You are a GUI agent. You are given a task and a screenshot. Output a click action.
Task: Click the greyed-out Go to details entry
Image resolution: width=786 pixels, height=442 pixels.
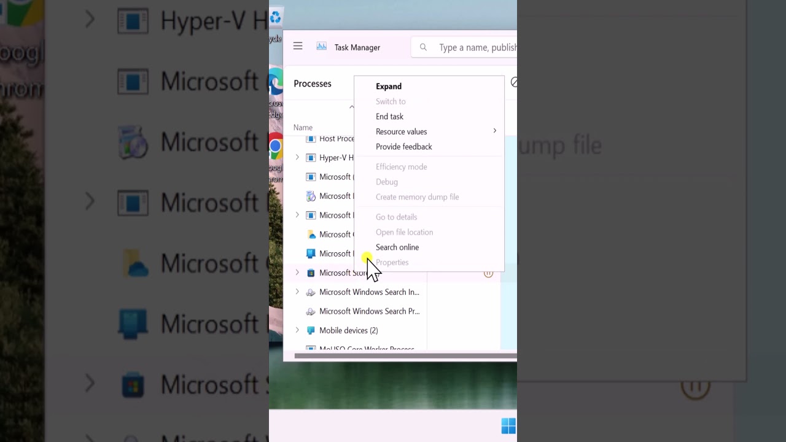point(396,217)
